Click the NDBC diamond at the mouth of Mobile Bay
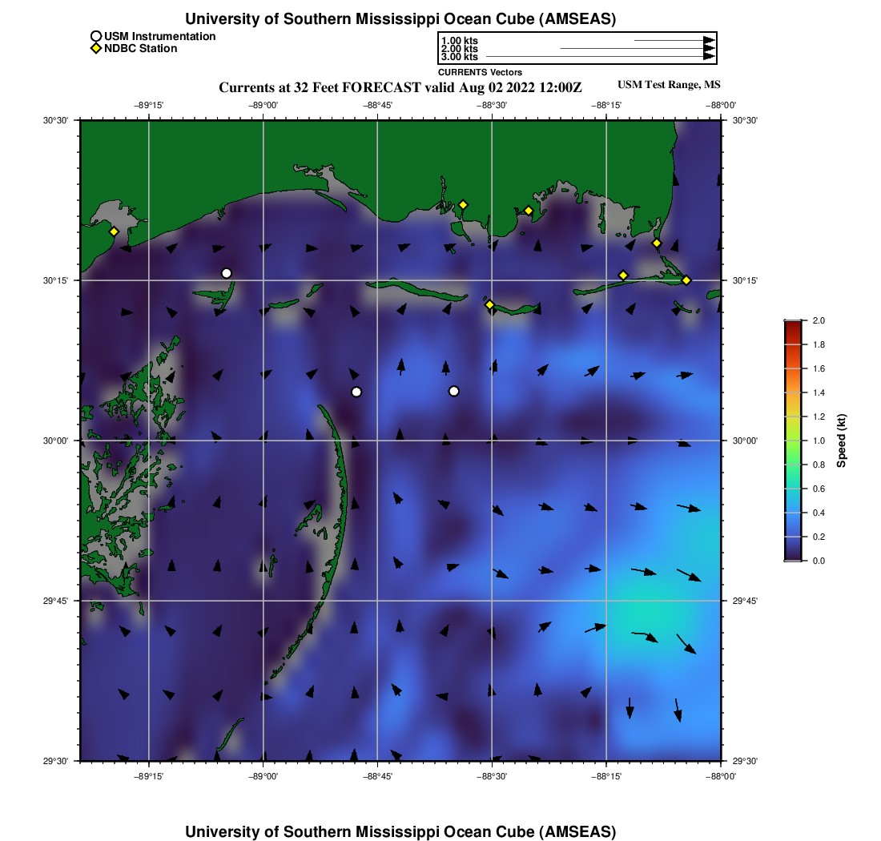Image resolution: width=881 pixels, height=841 pixels. 656,243
